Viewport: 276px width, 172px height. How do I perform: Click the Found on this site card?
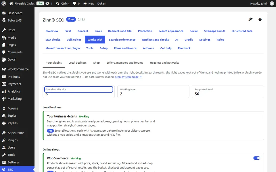click(x=79, y=92)
